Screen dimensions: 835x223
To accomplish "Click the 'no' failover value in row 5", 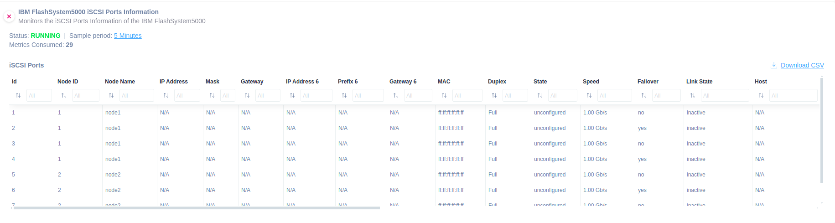I will [x=641, y=175].
